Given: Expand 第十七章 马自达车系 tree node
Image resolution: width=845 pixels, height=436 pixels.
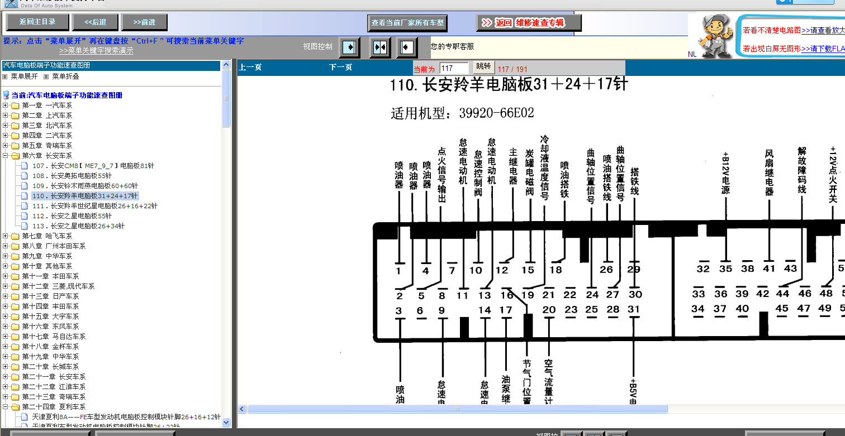Looking at the screenshot, I should click(x=6, y=337).
